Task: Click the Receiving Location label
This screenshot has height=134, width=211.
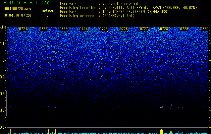Action: (x=78, y=8)
